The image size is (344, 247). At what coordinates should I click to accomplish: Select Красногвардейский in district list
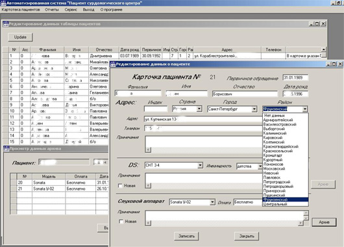click(x=286, y=146)
